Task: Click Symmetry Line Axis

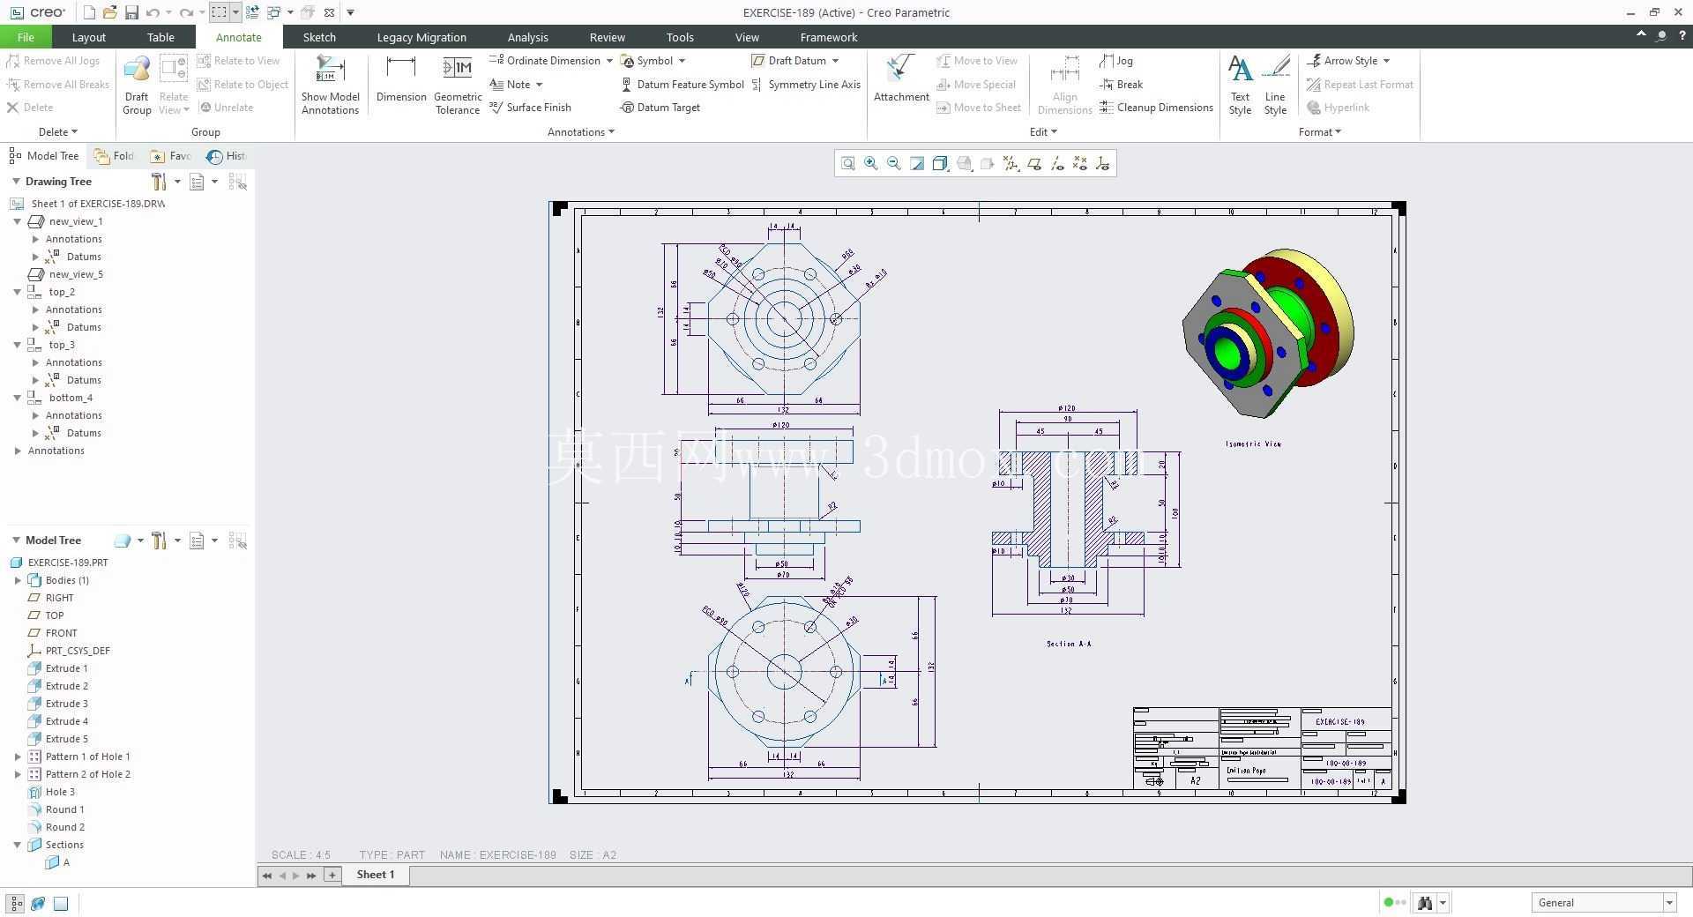Action: [x=806, y=85]
